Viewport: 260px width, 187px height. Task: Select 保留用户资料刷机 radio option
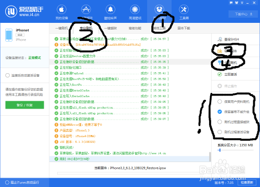pos(219,102)
